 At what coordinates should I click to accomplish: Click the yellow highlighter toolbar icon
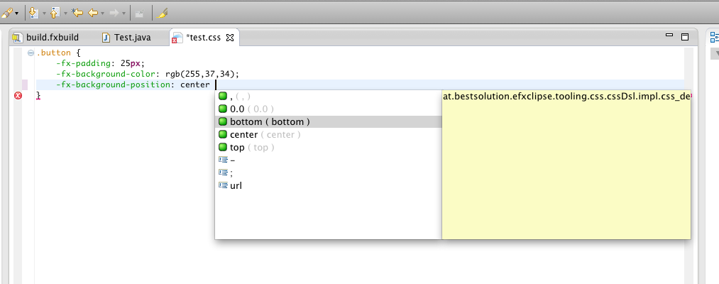coord(161,13)
